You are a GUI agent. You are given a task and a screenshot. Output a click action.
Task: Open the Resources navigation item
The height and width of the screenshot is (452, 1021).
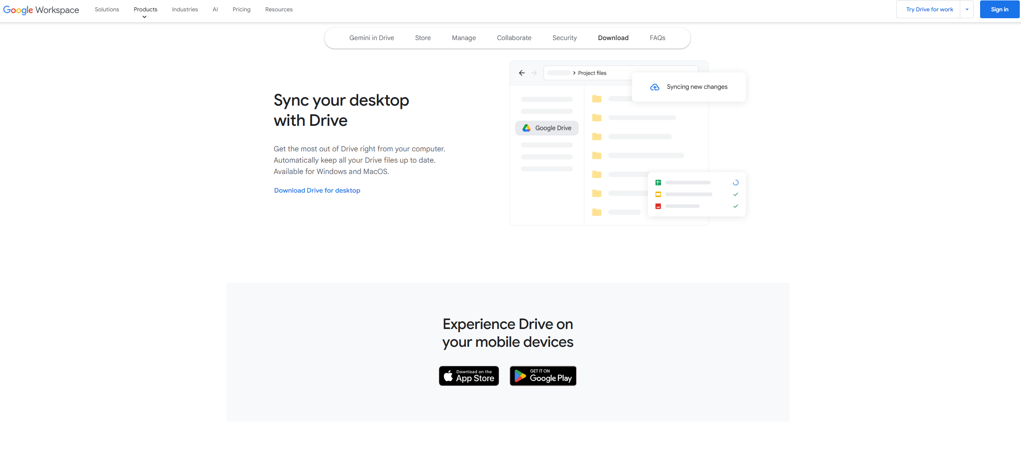click(x=279, y=9)
